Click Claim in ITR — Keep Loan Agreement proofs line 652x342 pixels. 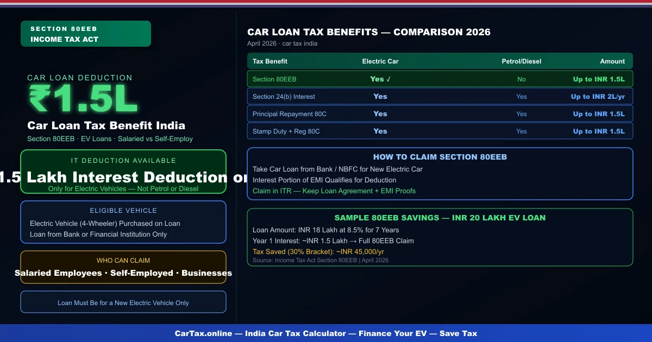[334, 191]
